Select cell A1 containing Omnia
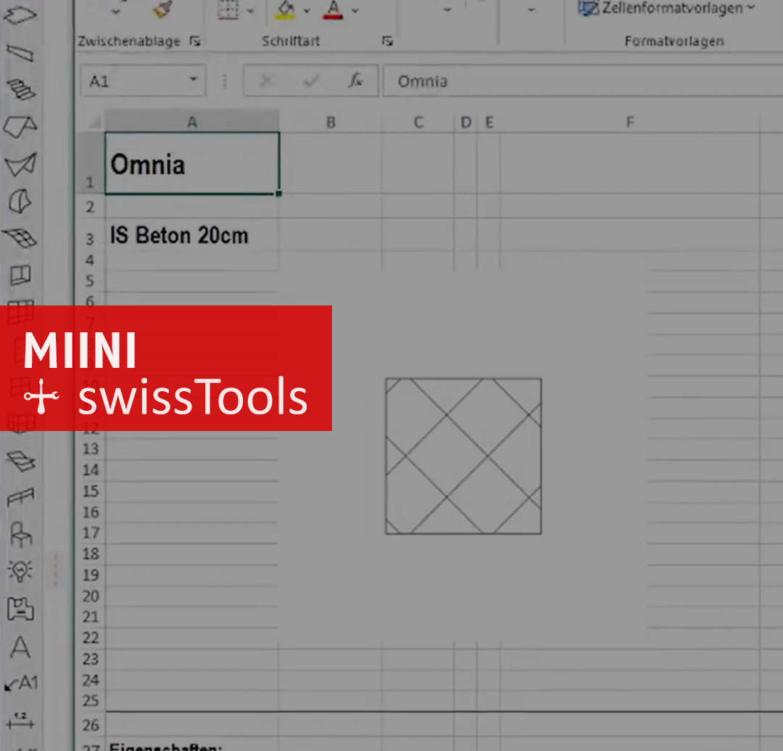 tap(192, 163)
